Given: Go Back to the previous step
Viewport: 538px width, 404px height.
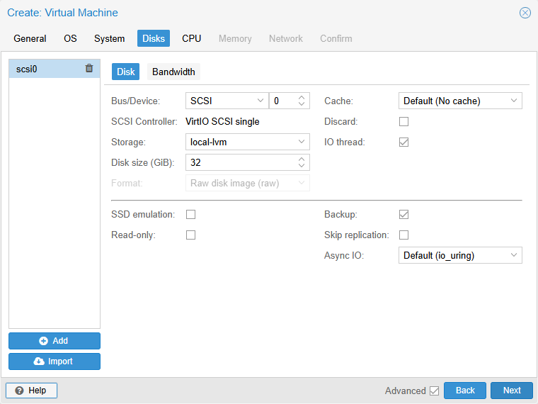Looking at the screenshot, I should [465, 391].
